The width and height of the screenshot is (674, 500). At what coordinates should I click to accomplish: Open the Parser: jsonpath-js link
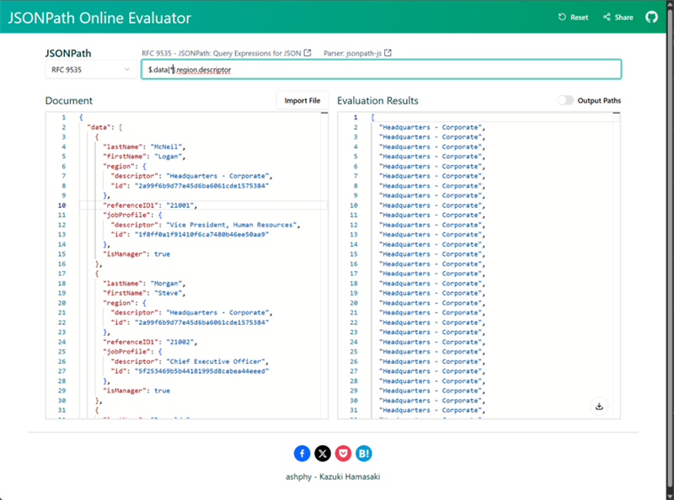[357, 53]
